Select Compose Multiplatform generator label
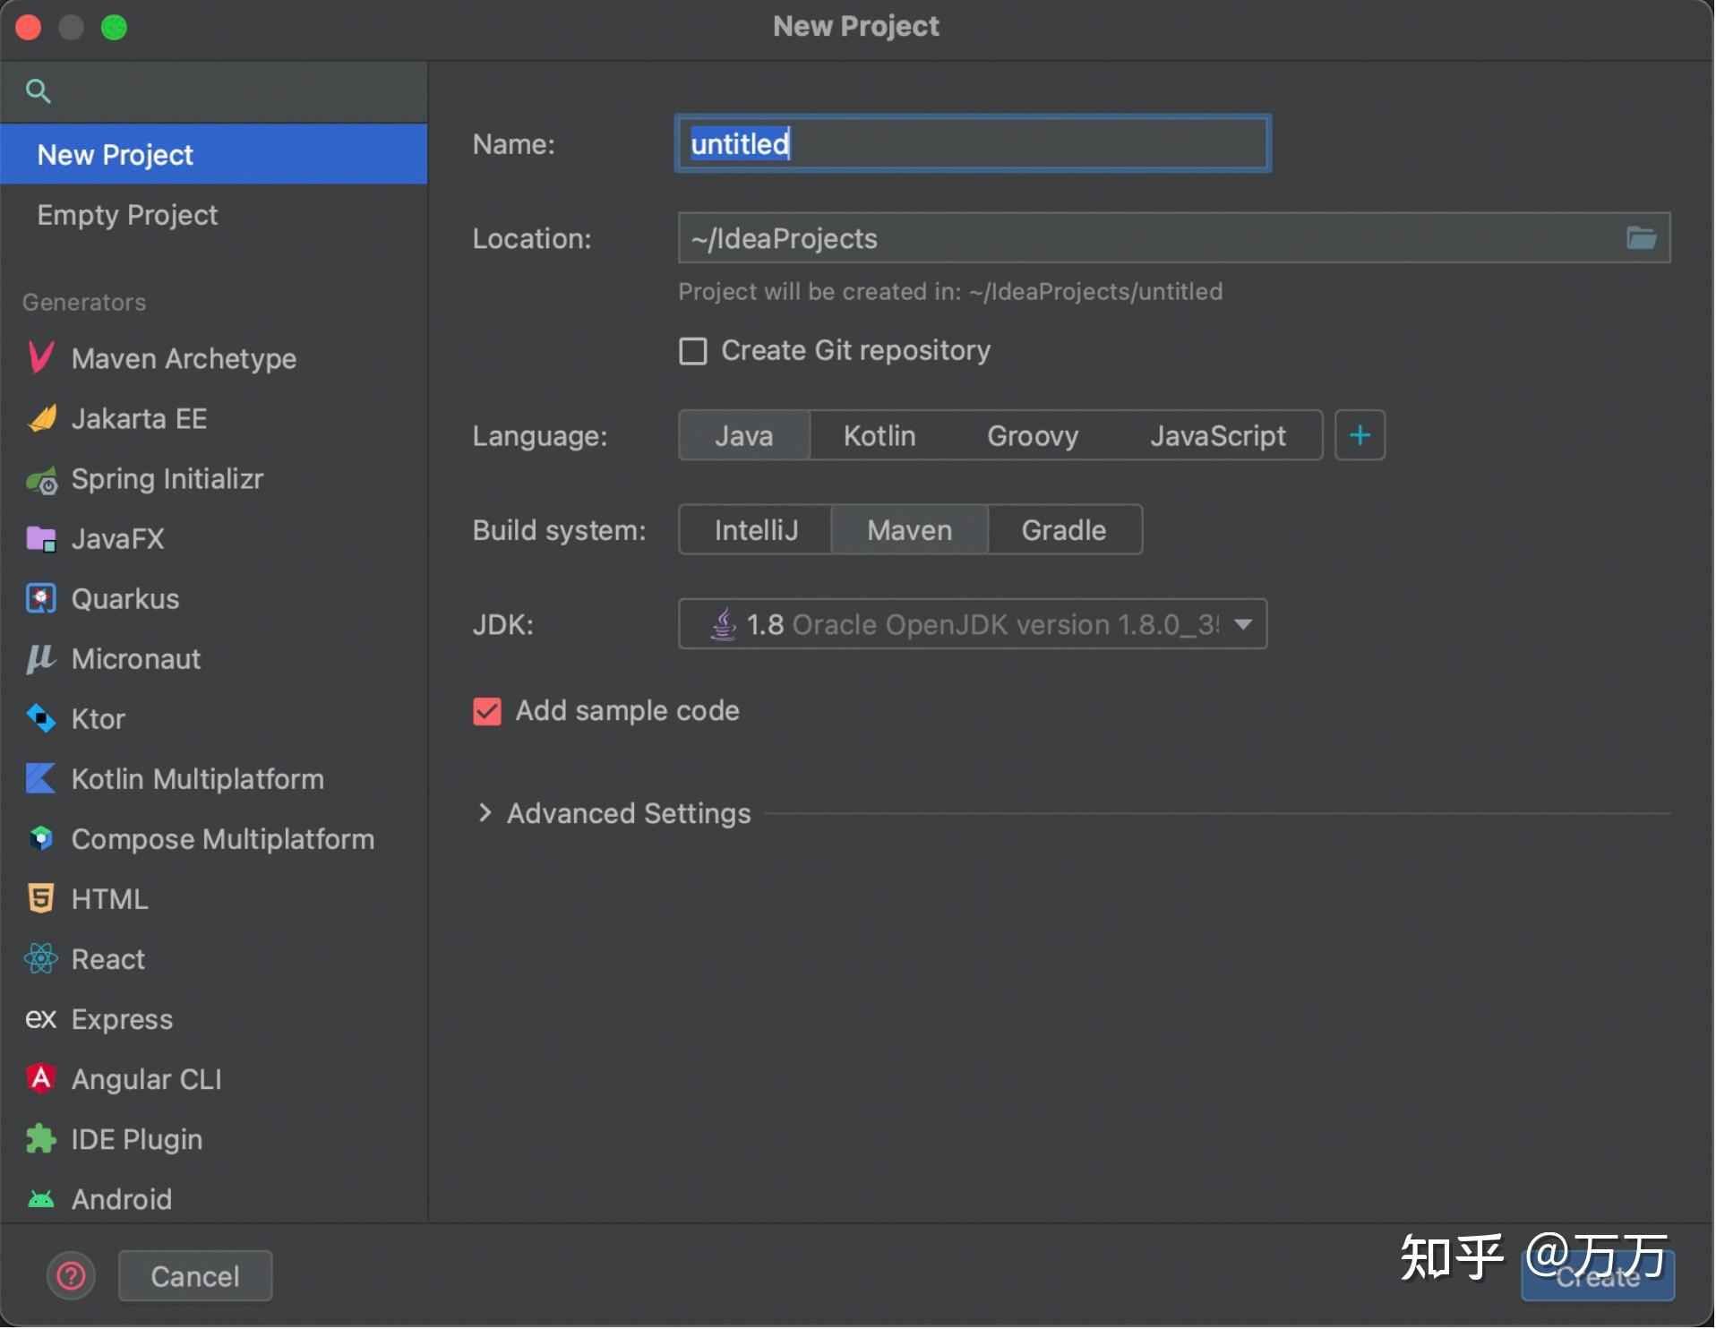The image size is (1716, 1329). coord(223,840)
